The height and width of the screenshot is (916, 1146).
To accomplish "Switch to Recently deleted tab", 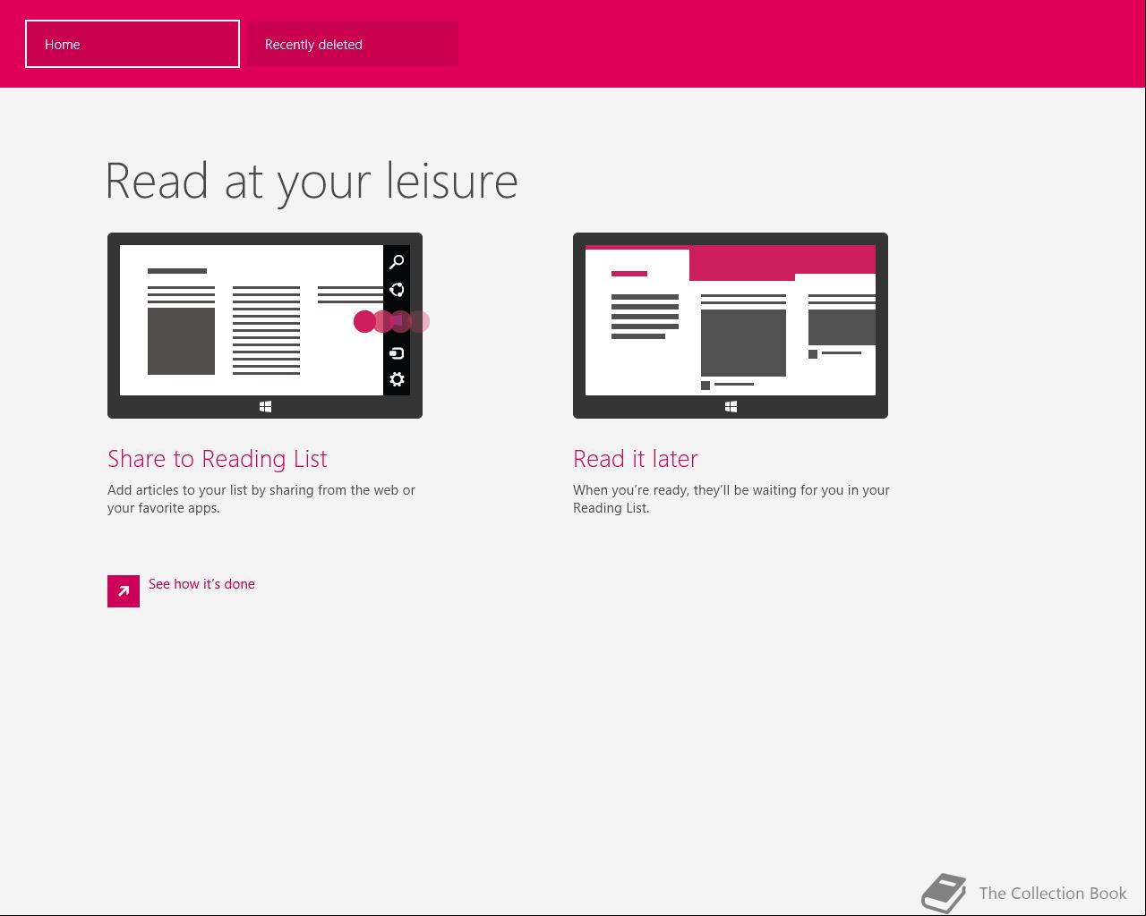I will pos(353,44).
